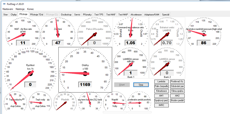The image size is (230, 114).
Task: Click the Brzdov.pedál indicator button
Action: click(x=178, y=100)
